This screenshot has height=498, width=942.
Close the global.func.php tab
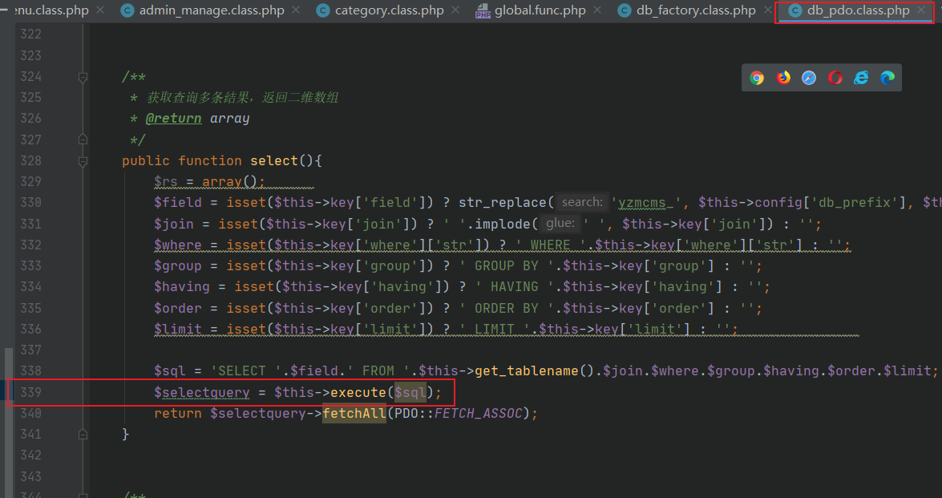coord(596,10)
